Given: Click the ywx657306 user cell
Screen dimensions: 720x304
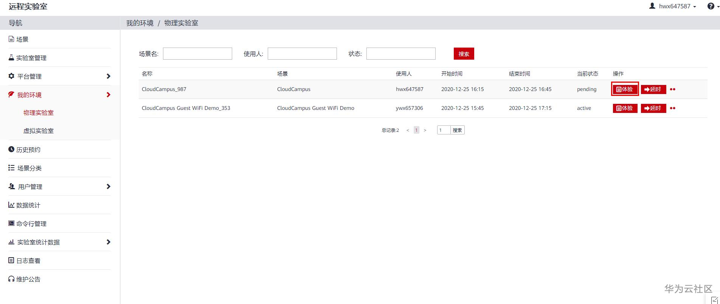Looking at the screenshot, I should [x=410, y=108].
